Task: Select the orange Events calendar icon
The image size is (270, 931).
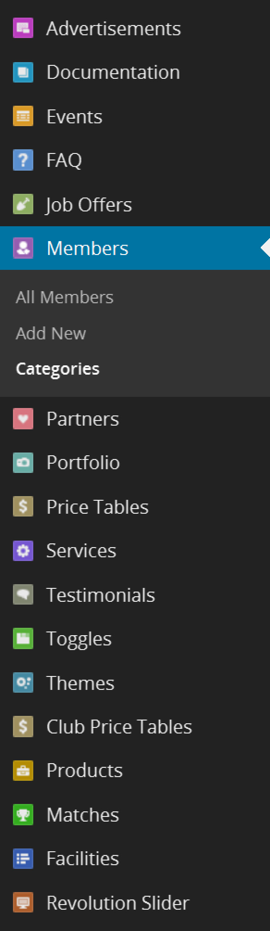Action: pos(23,116)
